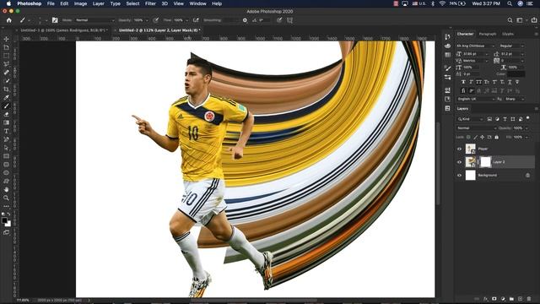Hide the Player layer visibility eye

[x=459, y=149]
